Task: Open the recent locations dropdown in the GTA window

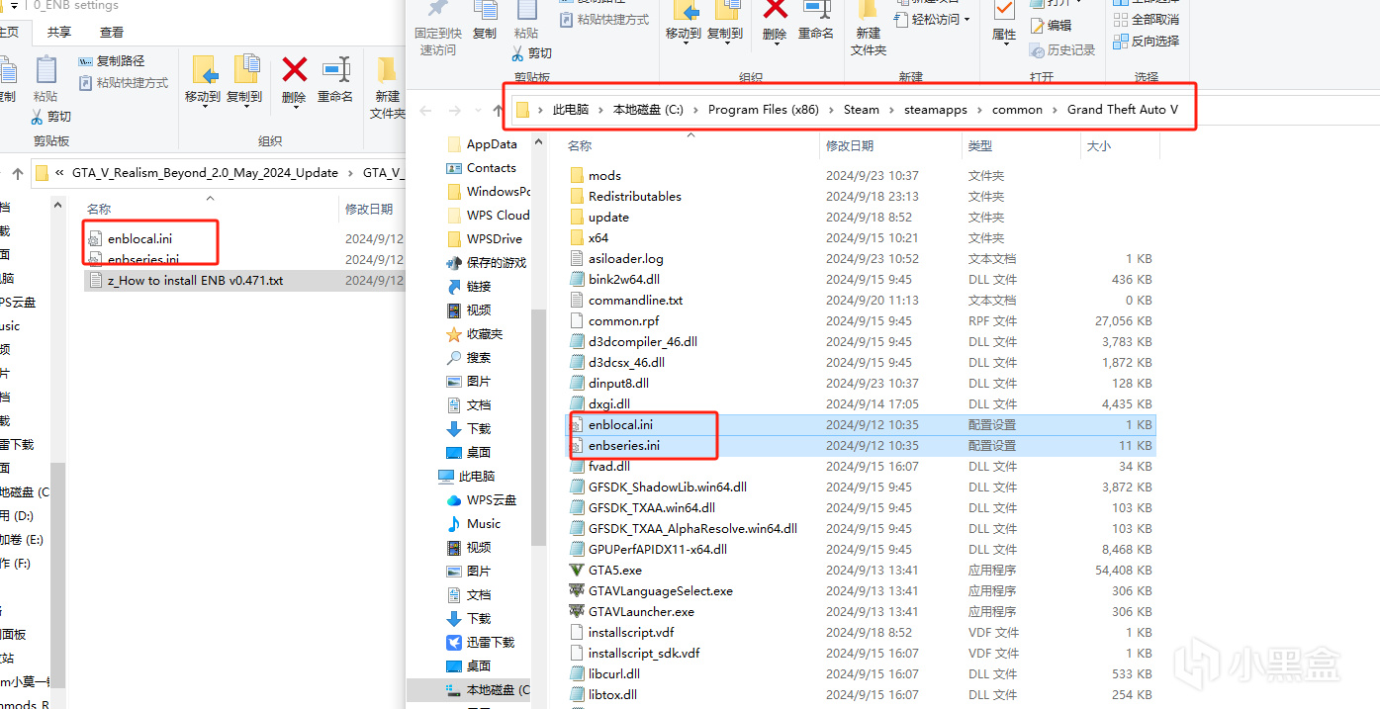Action: pos(477,110)
